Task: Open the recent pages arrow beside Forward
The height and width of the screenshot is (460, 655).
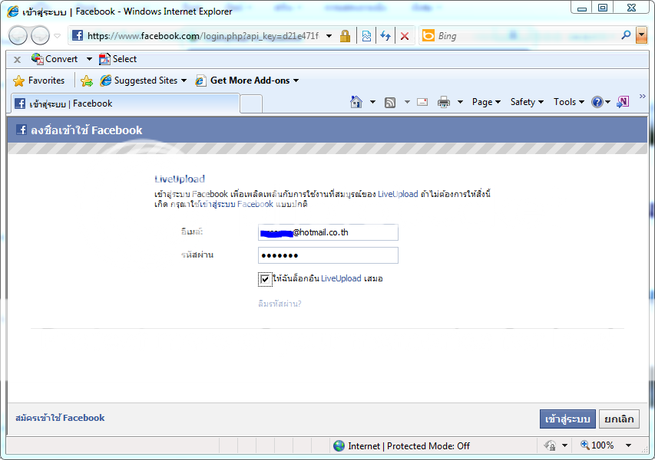Action: click(58, 36)
